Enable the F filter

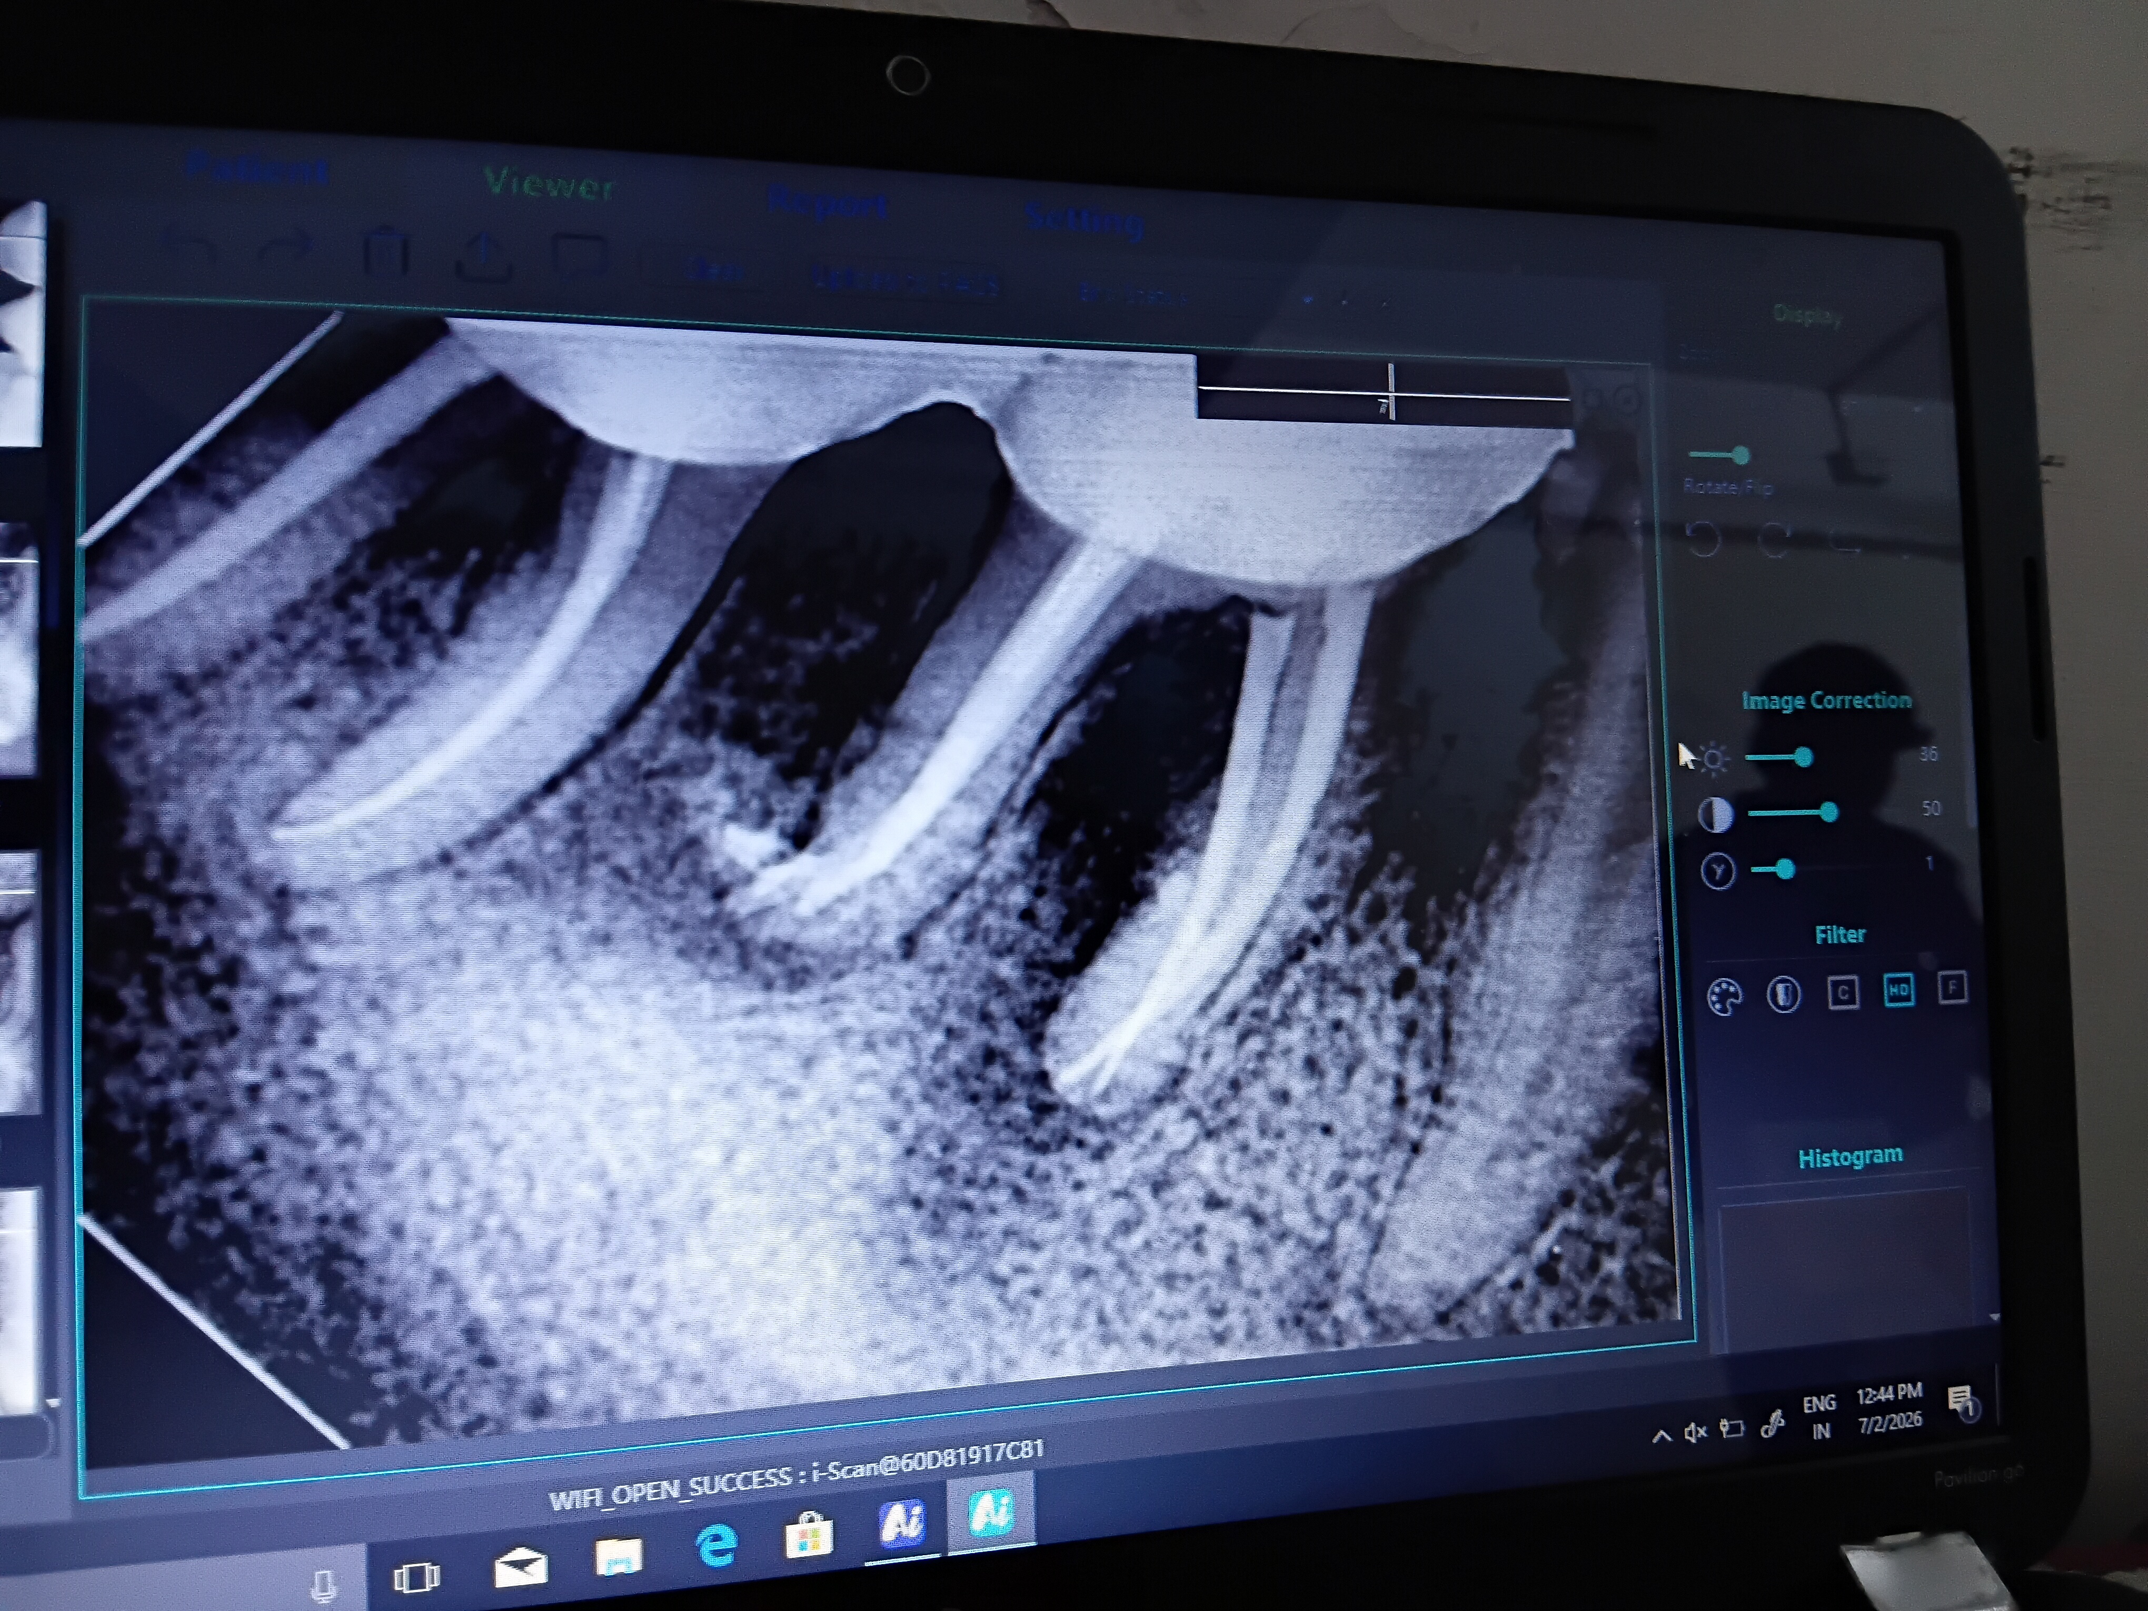(x=1953, y=988)
